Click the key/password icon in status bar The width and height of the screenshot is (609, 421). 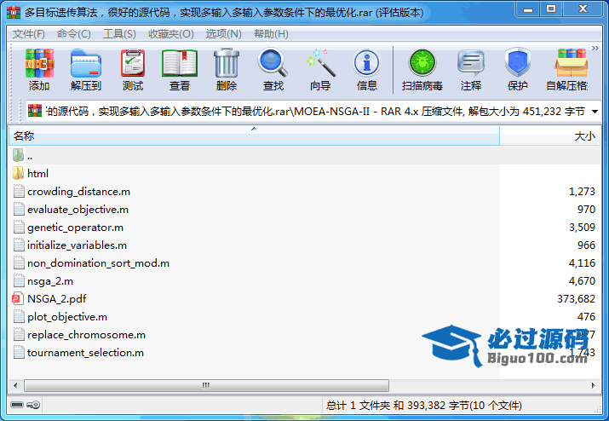coord(33,405)
